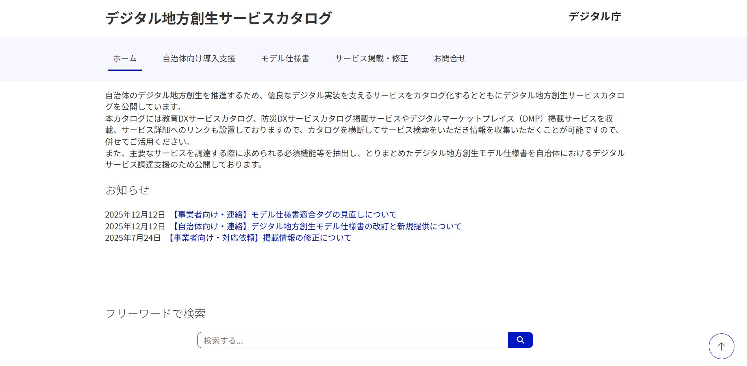
Task: Click the デジタル地方創生サービスカタログ site title
Action: [x=218, y=18]
